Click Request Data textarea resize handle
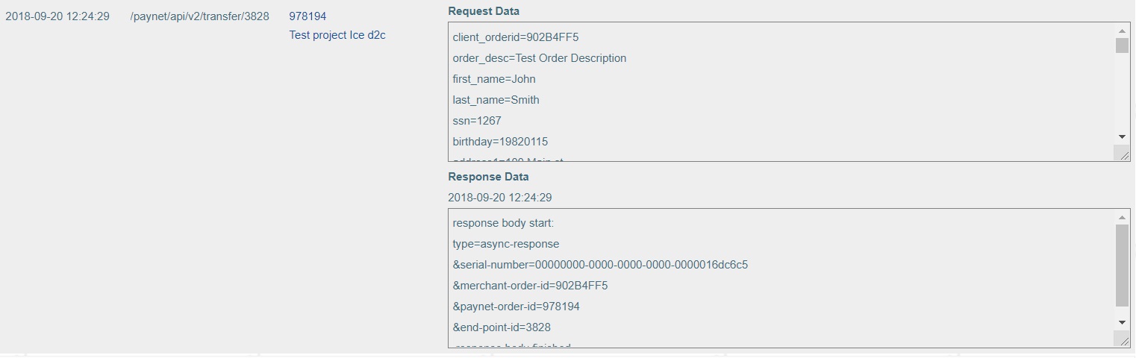 [x=1122, y=154]
